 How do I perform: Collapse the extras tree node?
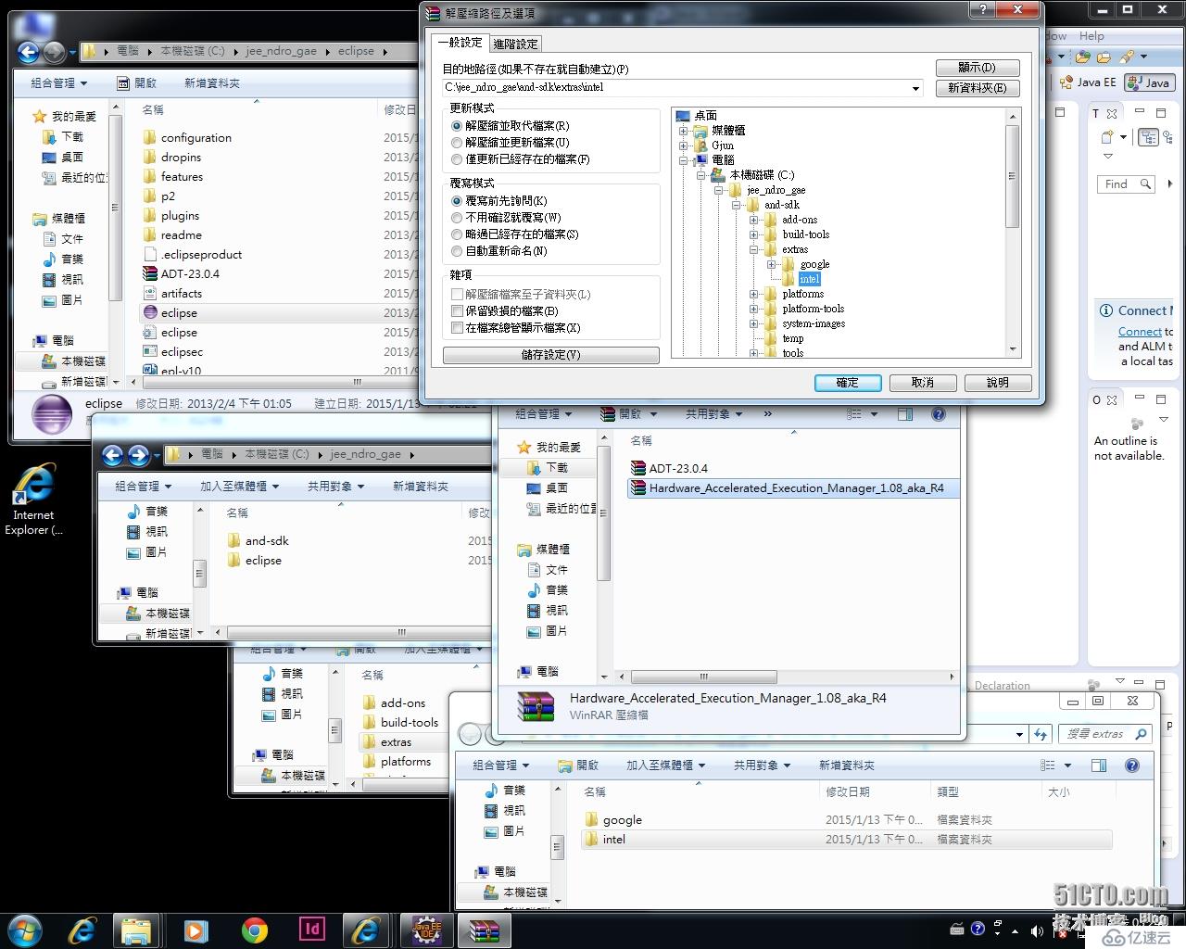pyautogui.click(x=754, y=249)
